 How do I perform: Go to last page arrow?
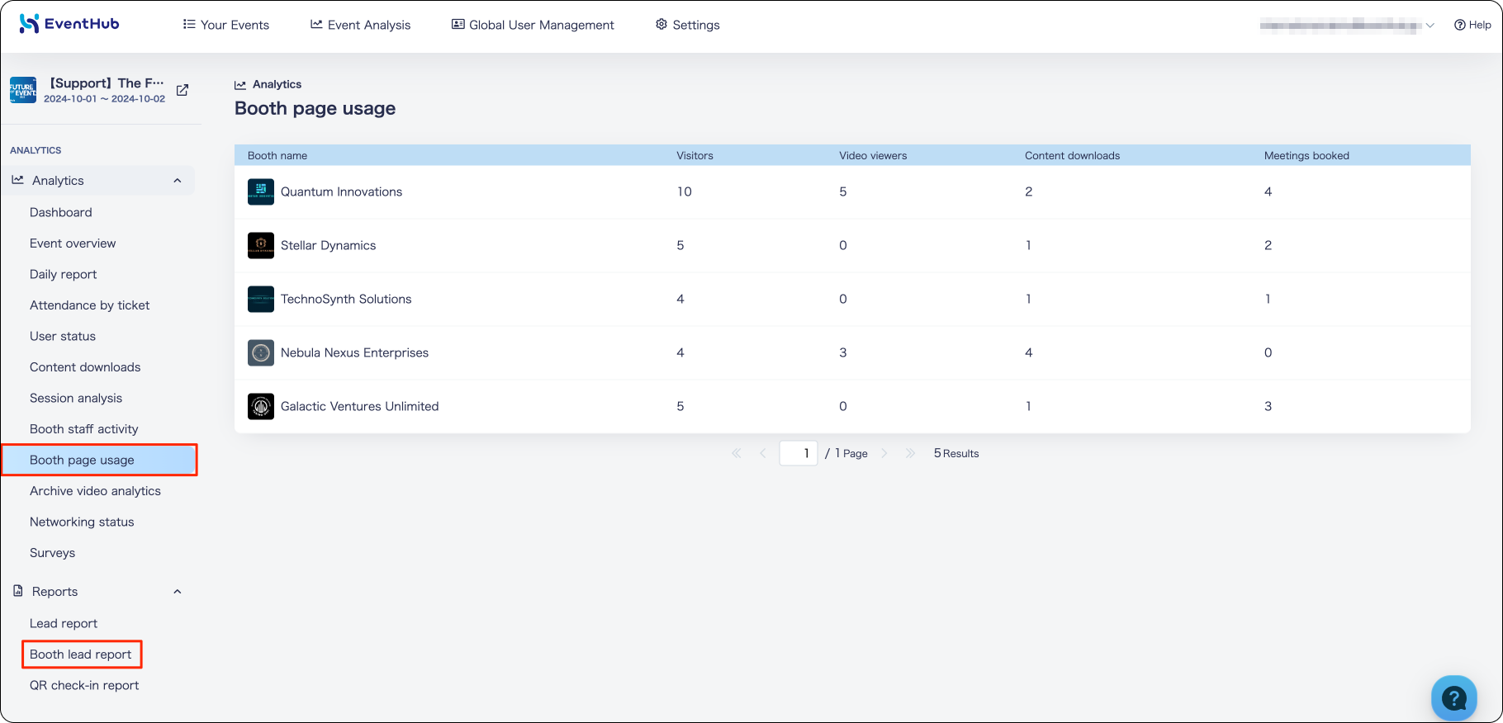pos(910,453)
